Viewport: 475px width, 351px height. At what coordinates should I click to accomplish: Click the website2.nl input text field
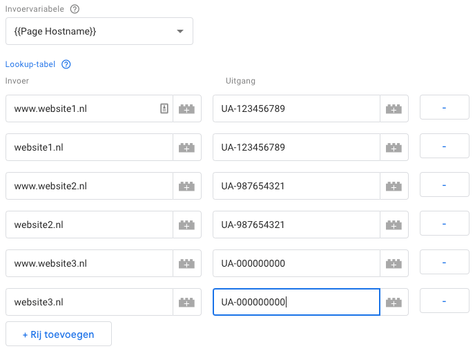click(x=88, y=225)
